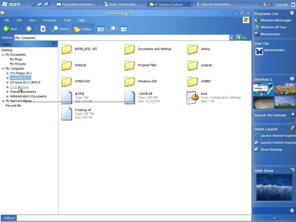Open the Documents and Settings folder

click(148, 49)
